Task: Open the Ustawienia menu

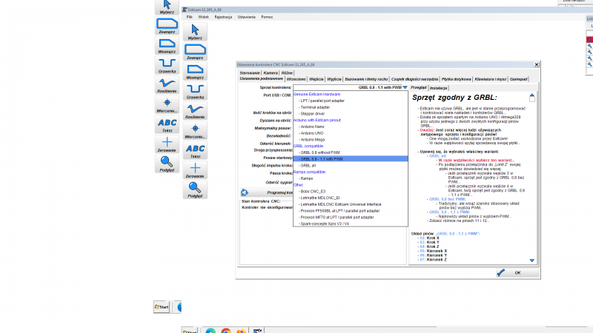Action: click(246, 17)
